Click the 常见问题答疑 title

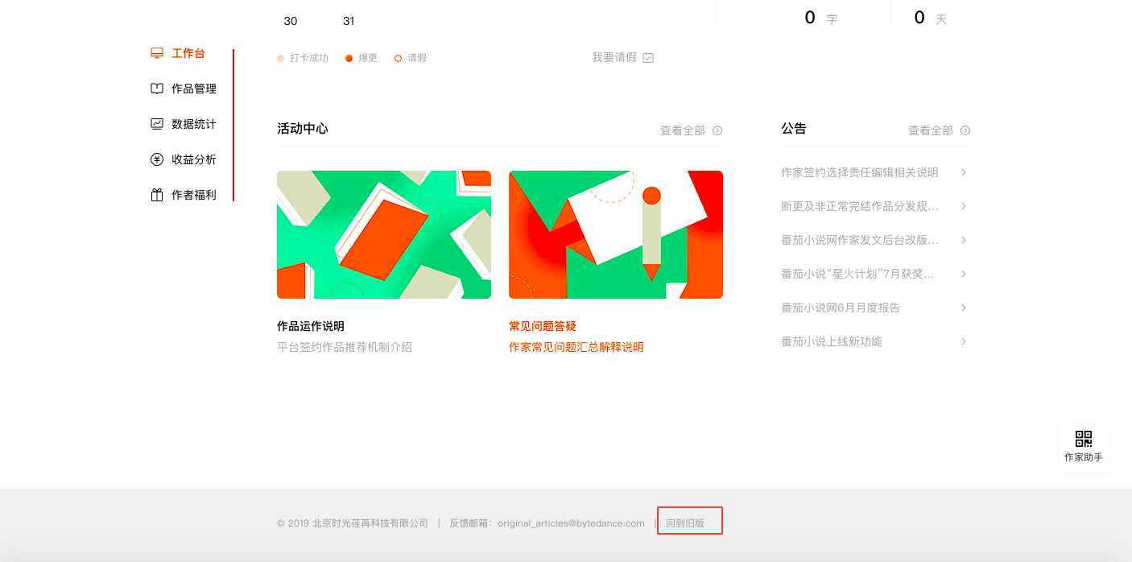[543, 326]
